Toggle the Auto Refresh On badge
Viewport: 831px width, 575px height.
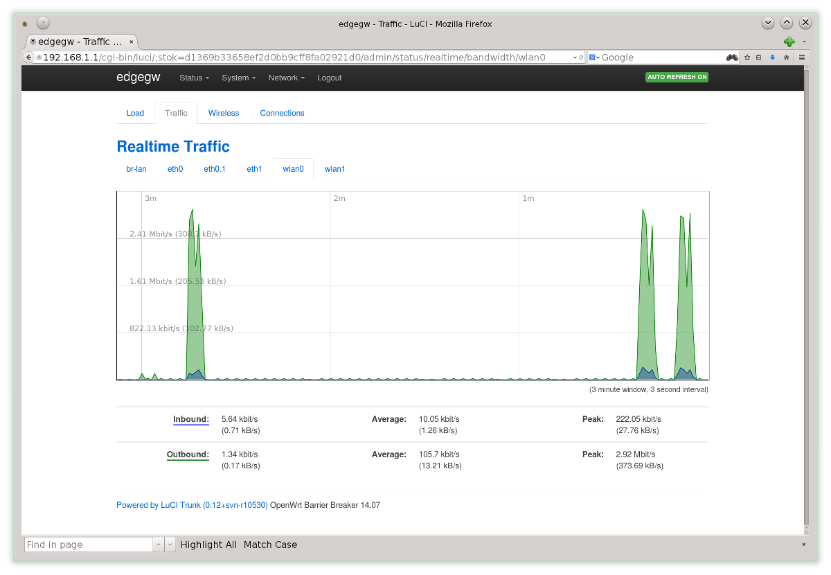677,77
